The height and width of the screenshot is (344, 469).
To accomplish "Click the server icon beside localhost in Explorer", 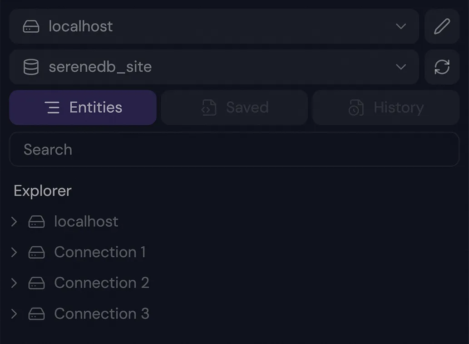I will 37,222.
